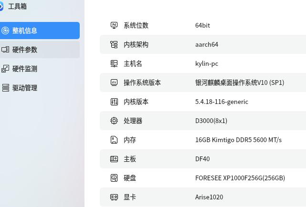
Task: Select the kylin-pc hostname value
Action: pyautogui.click(x=207, y=64)
